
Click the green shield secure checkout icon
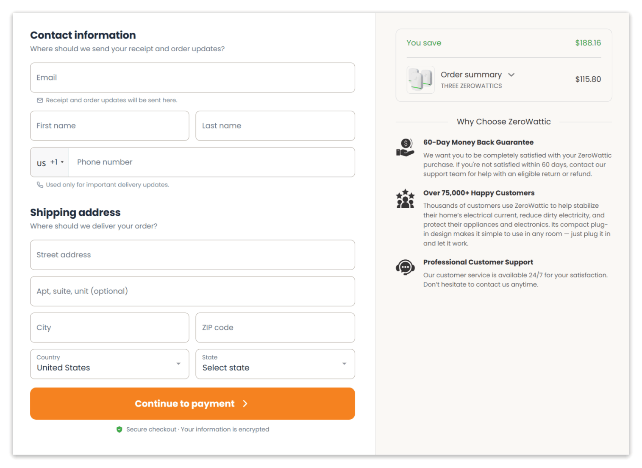[x=120, y=429]
